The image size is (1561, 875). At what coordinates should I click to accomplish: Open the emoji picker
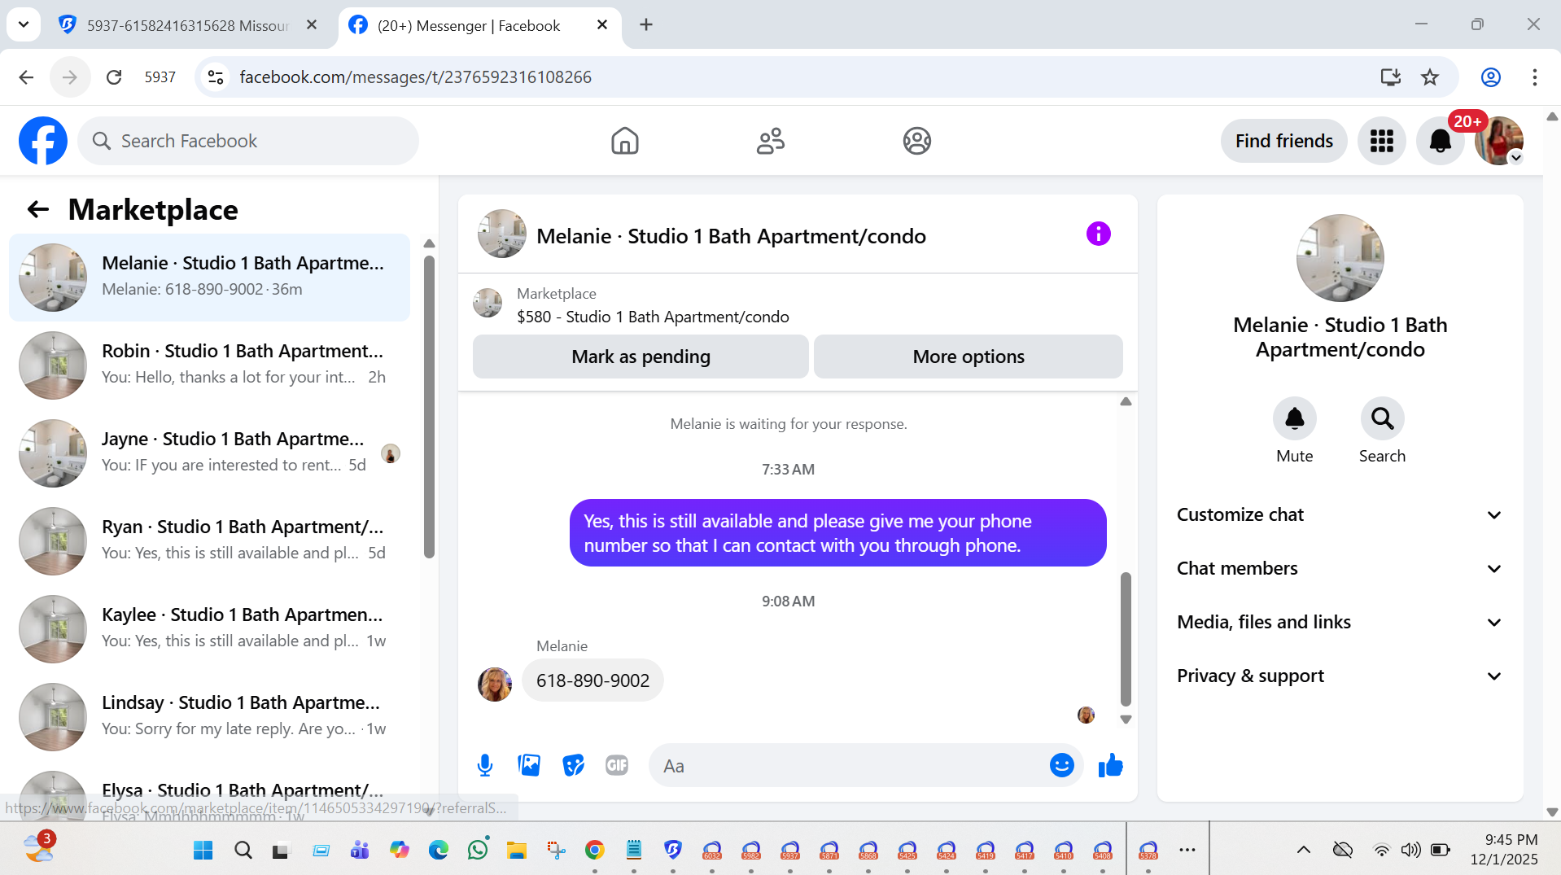(1061, 765)
